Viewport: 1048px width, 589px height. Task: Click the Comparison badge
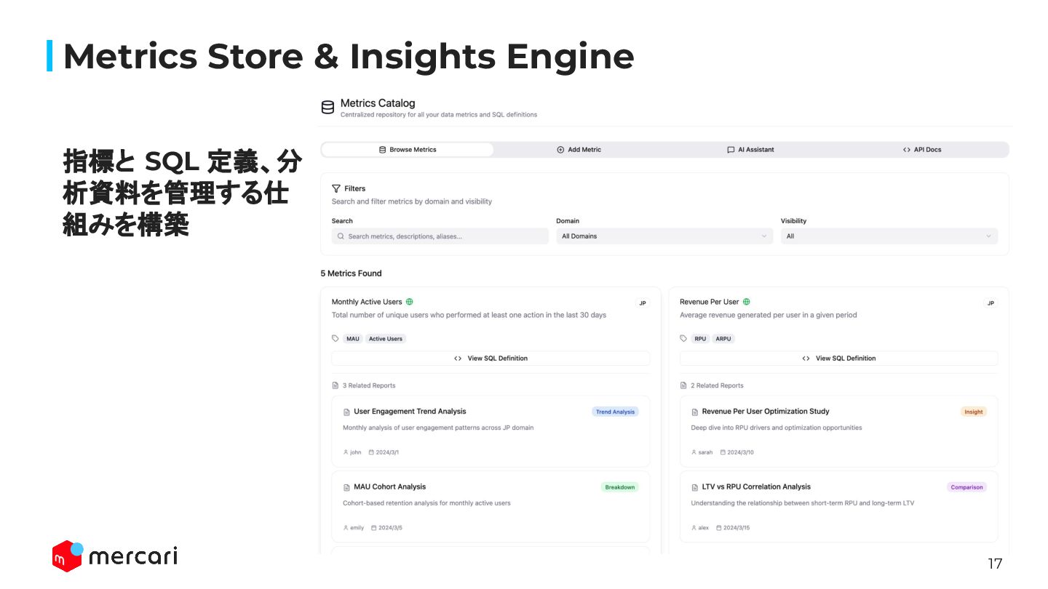(x=967, y=487)
